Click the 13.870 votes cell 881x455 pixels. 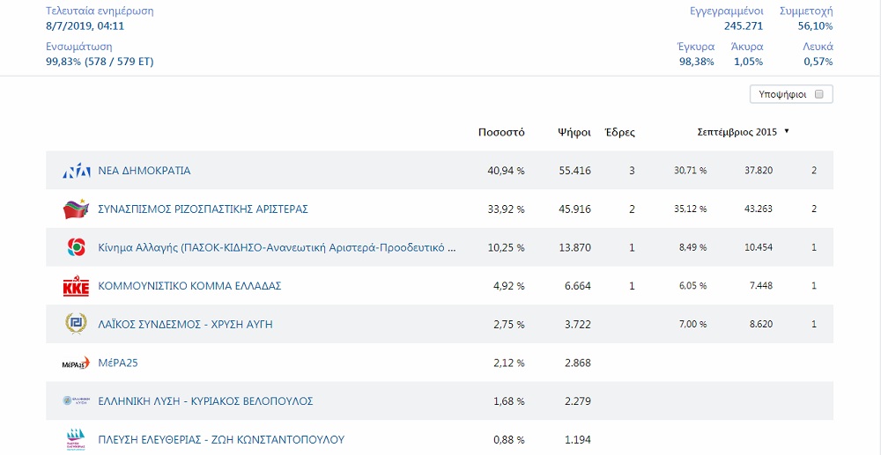574,247
